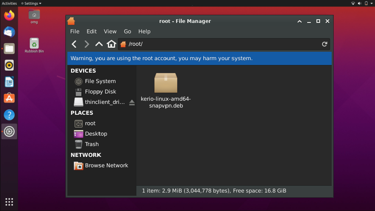
Task: Open the File menu
Action: (x=75, y=31)
